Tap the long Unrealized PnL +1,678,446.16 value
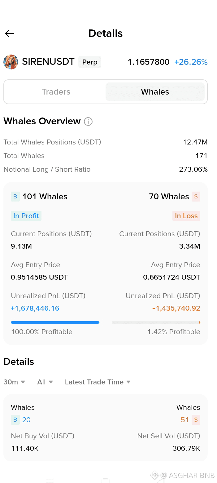 [35, 308]
